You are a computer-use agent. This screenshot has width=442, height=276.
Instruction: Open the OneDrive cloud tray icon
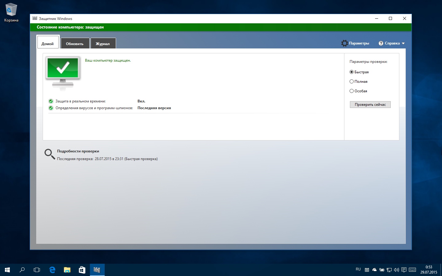[x=374, y=270]
